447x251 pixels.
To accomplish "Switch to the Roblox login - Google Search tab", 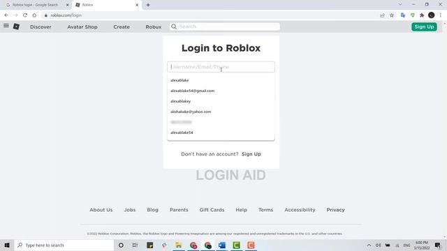I will [x=35, y=5].
